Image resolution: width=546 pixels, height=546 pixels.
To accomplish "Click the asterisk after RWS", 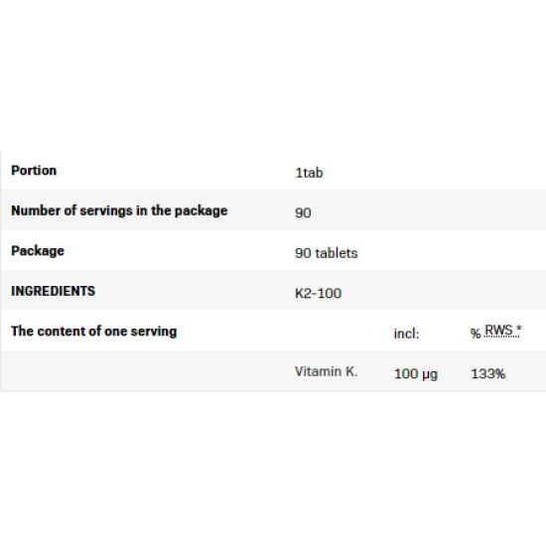I will tap(518, 329).
